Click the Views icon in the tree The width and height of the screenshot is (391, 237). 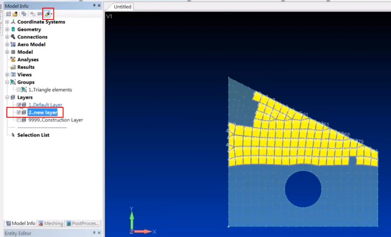pos(13,75)
